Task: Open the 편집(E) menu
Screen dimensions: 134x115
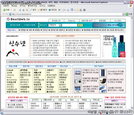Action: [14, 6]
